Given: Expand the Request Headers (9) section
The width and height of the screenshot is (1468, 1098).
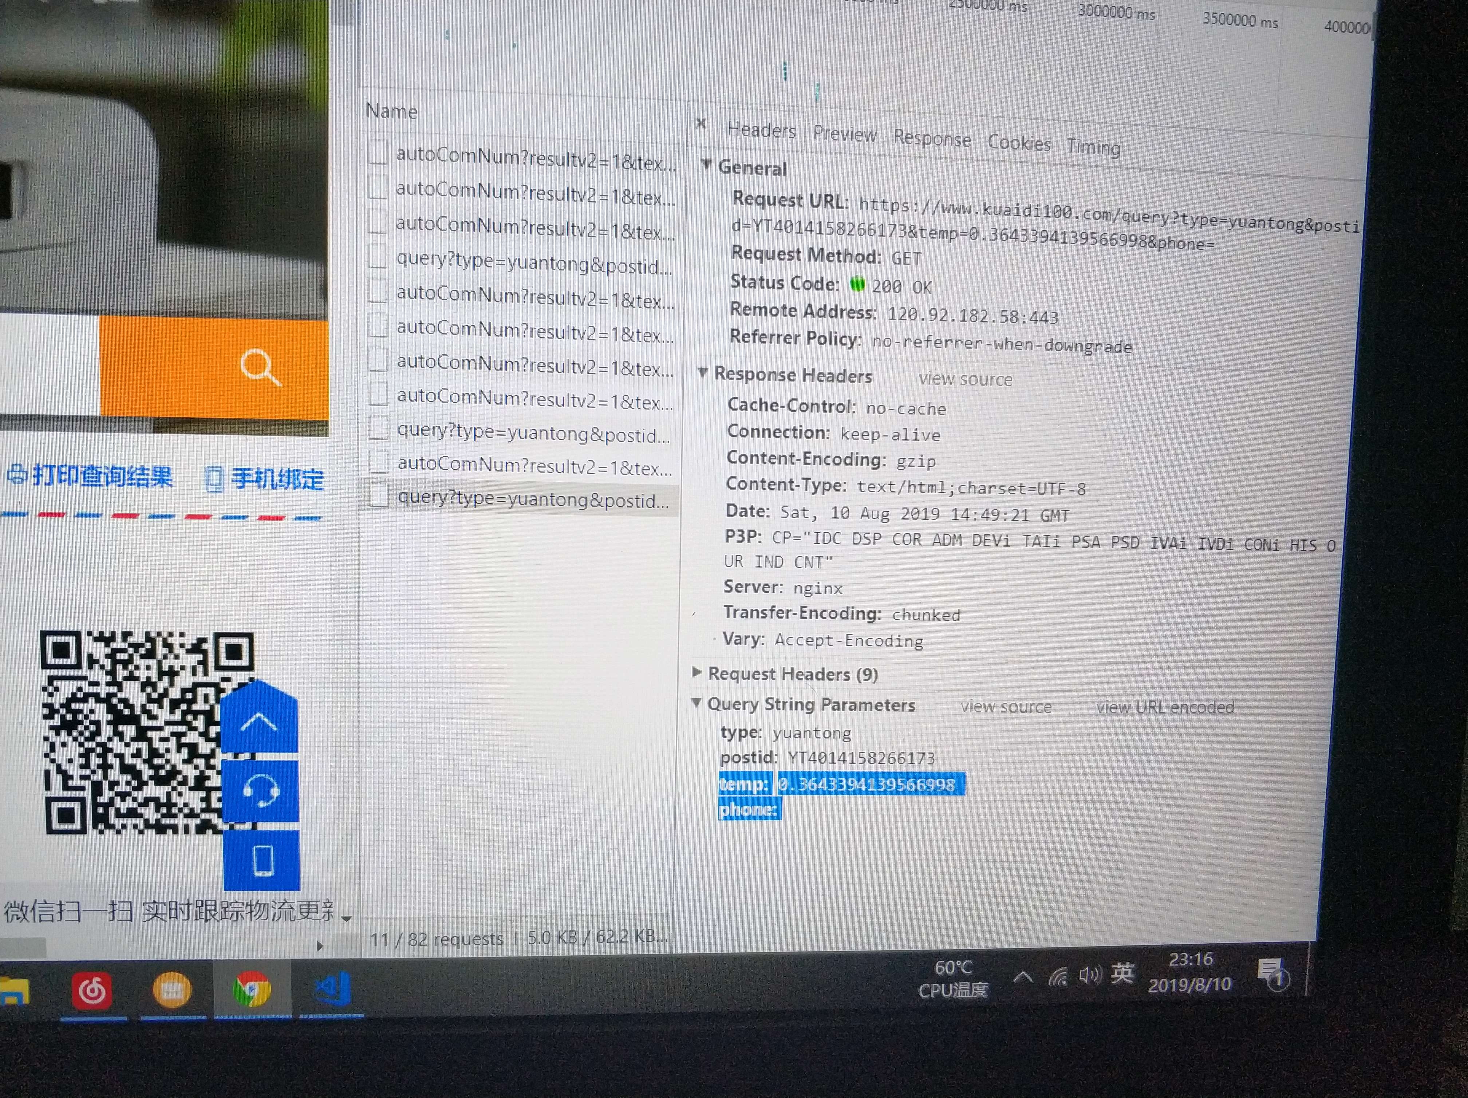Looking at the screenshot, I should point(696,672).
